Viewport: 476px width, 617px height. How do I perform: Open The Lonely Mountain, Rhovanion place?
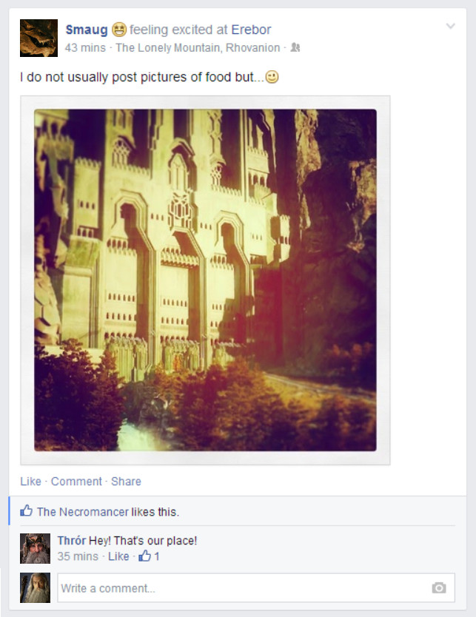(x=198, y=47)
